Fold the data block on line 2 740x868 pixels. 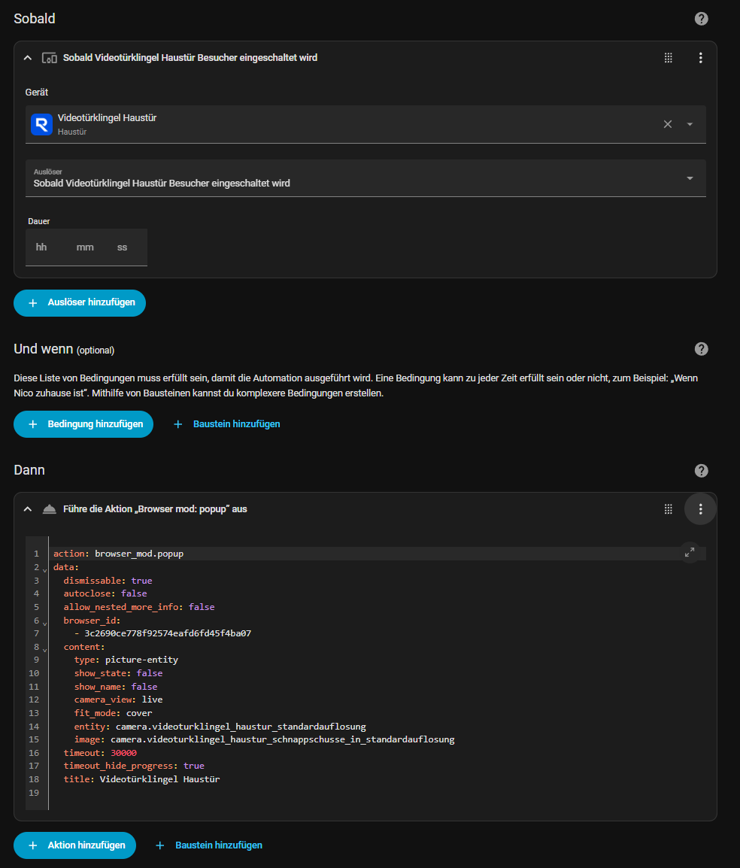pos(45,569)
